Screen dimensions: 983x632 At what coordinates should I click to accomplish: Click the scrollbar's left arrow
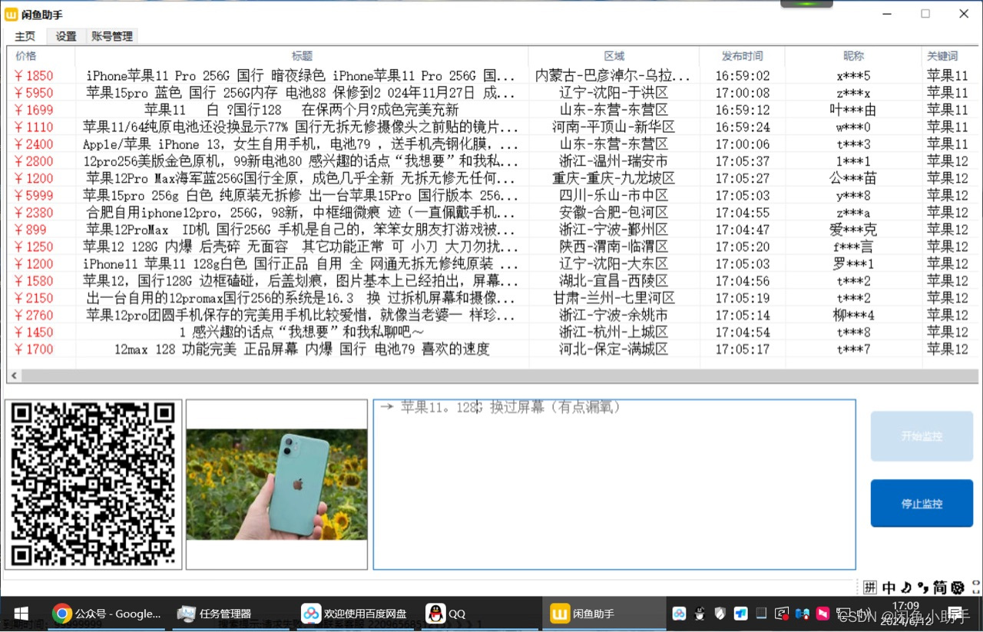(x=13, y=376)
